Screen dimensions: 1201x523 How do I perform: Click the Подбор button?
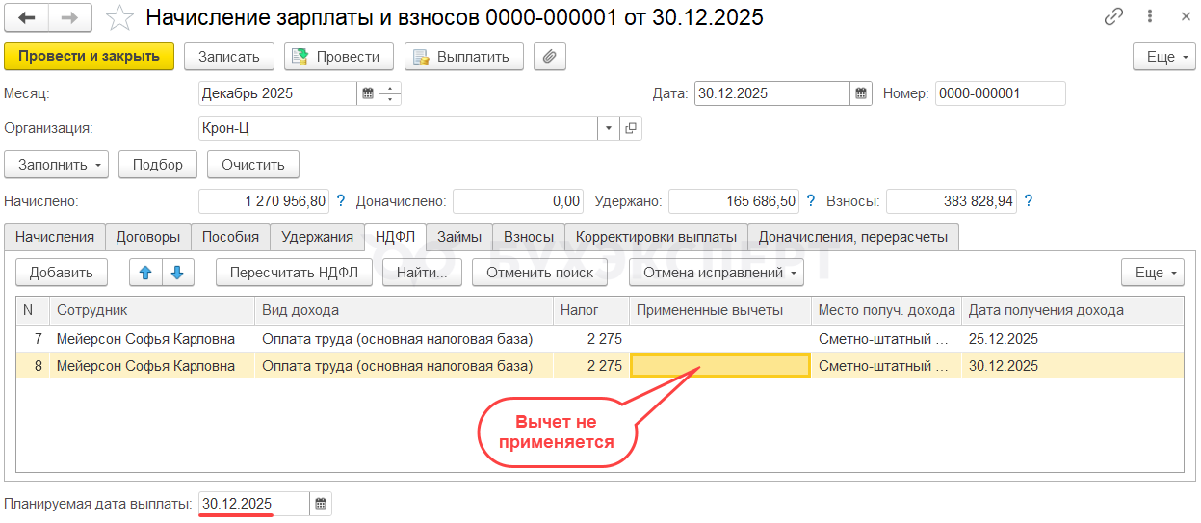pos(158,165)
